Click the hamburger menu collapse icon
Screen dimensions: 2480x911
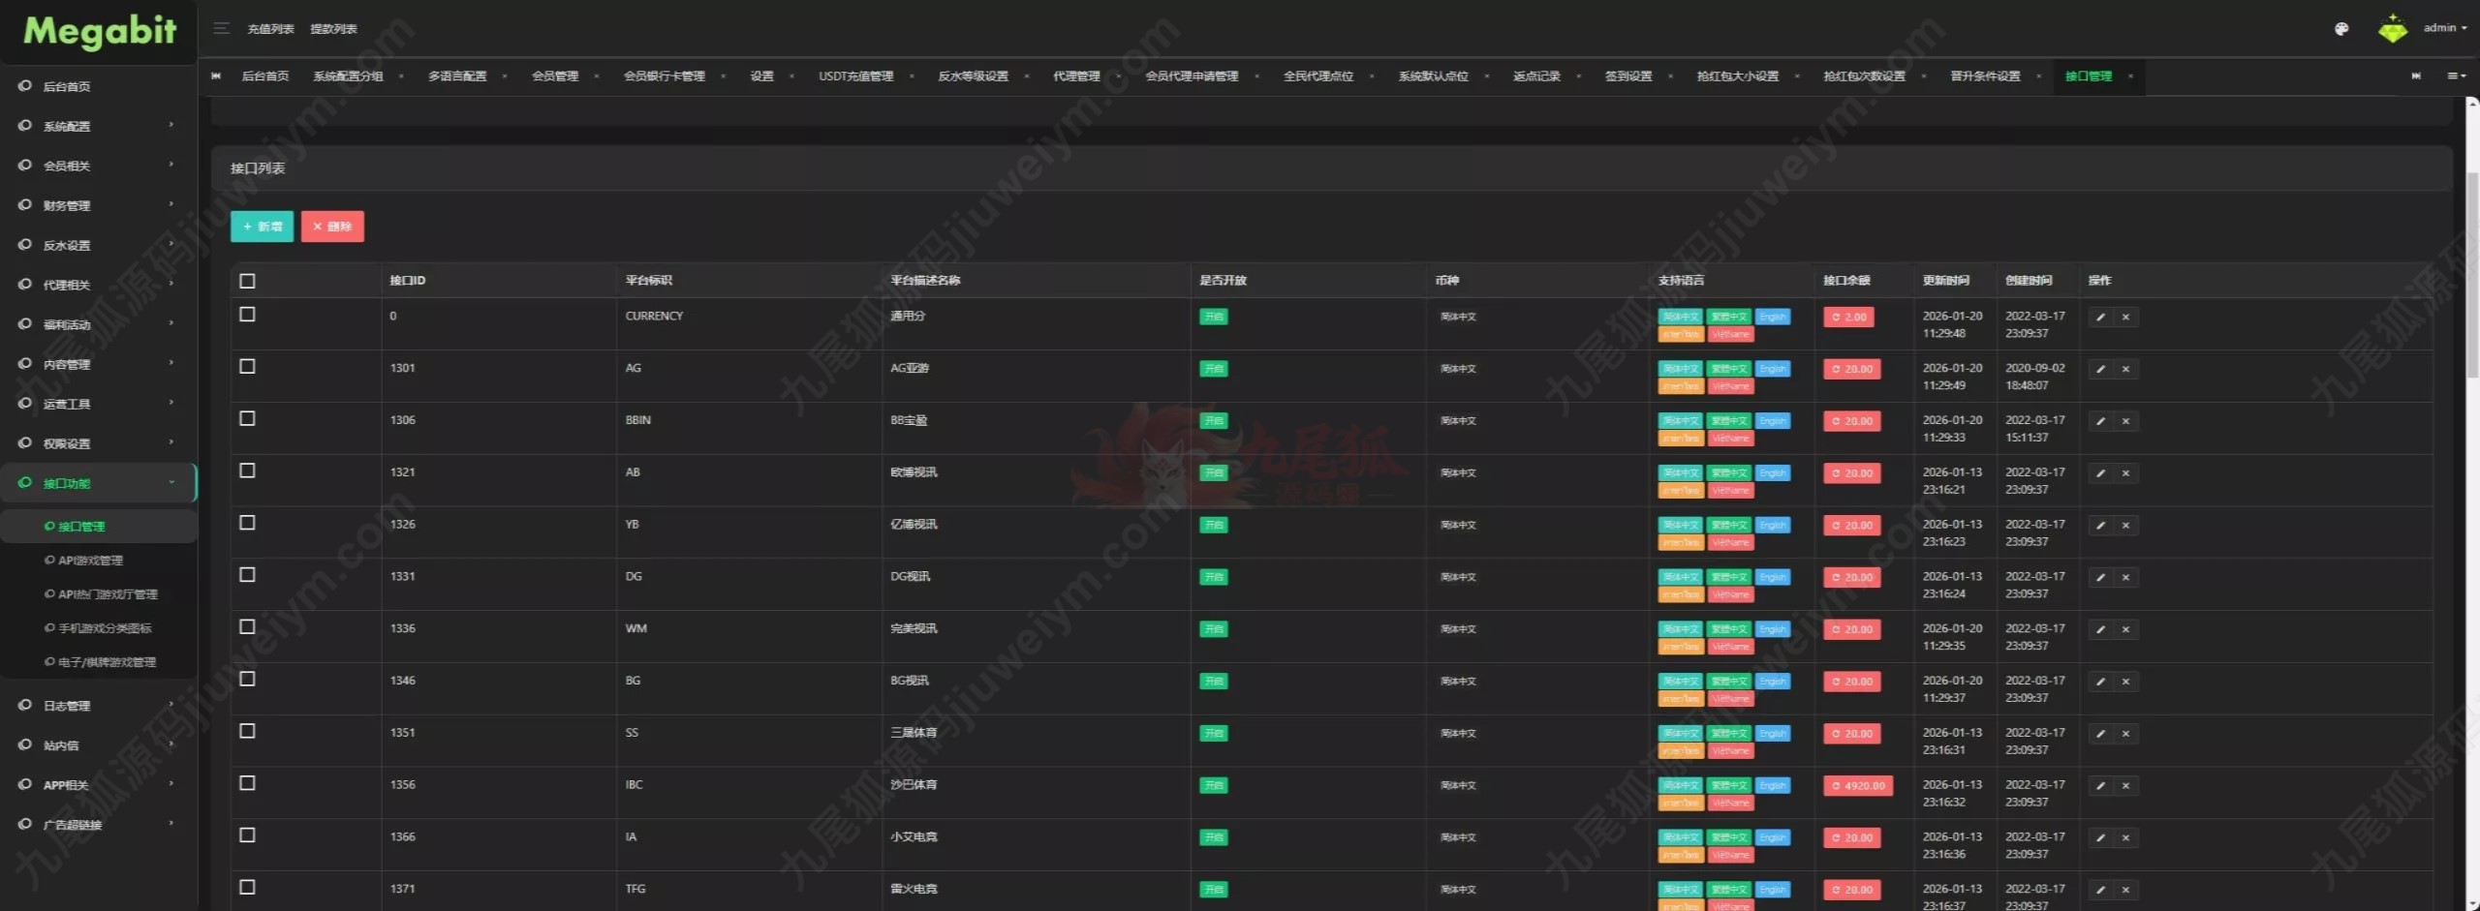(221, 28)
